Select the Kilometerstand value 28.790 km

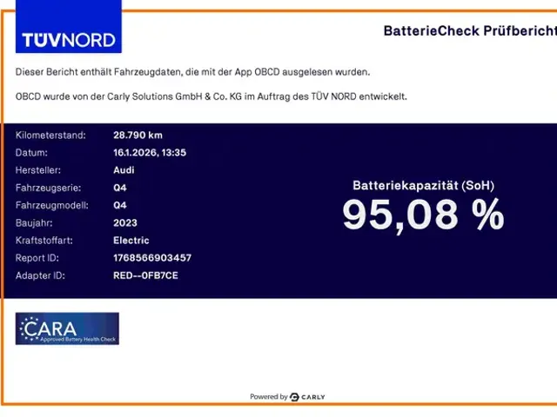point(138,135)
